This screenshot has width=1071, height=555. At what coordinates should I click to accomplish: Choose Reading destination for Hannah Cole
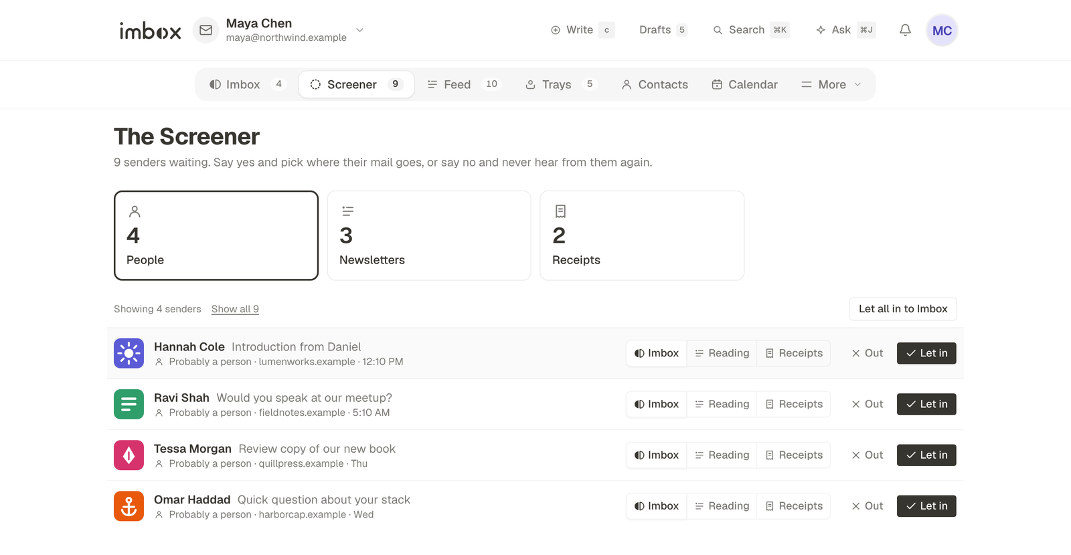(722, 353)
